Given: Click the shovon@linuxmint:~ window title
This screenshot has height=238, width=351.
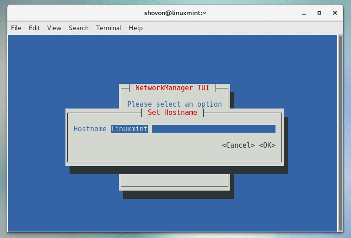Looking at the screenshot, I should (175, 13).
